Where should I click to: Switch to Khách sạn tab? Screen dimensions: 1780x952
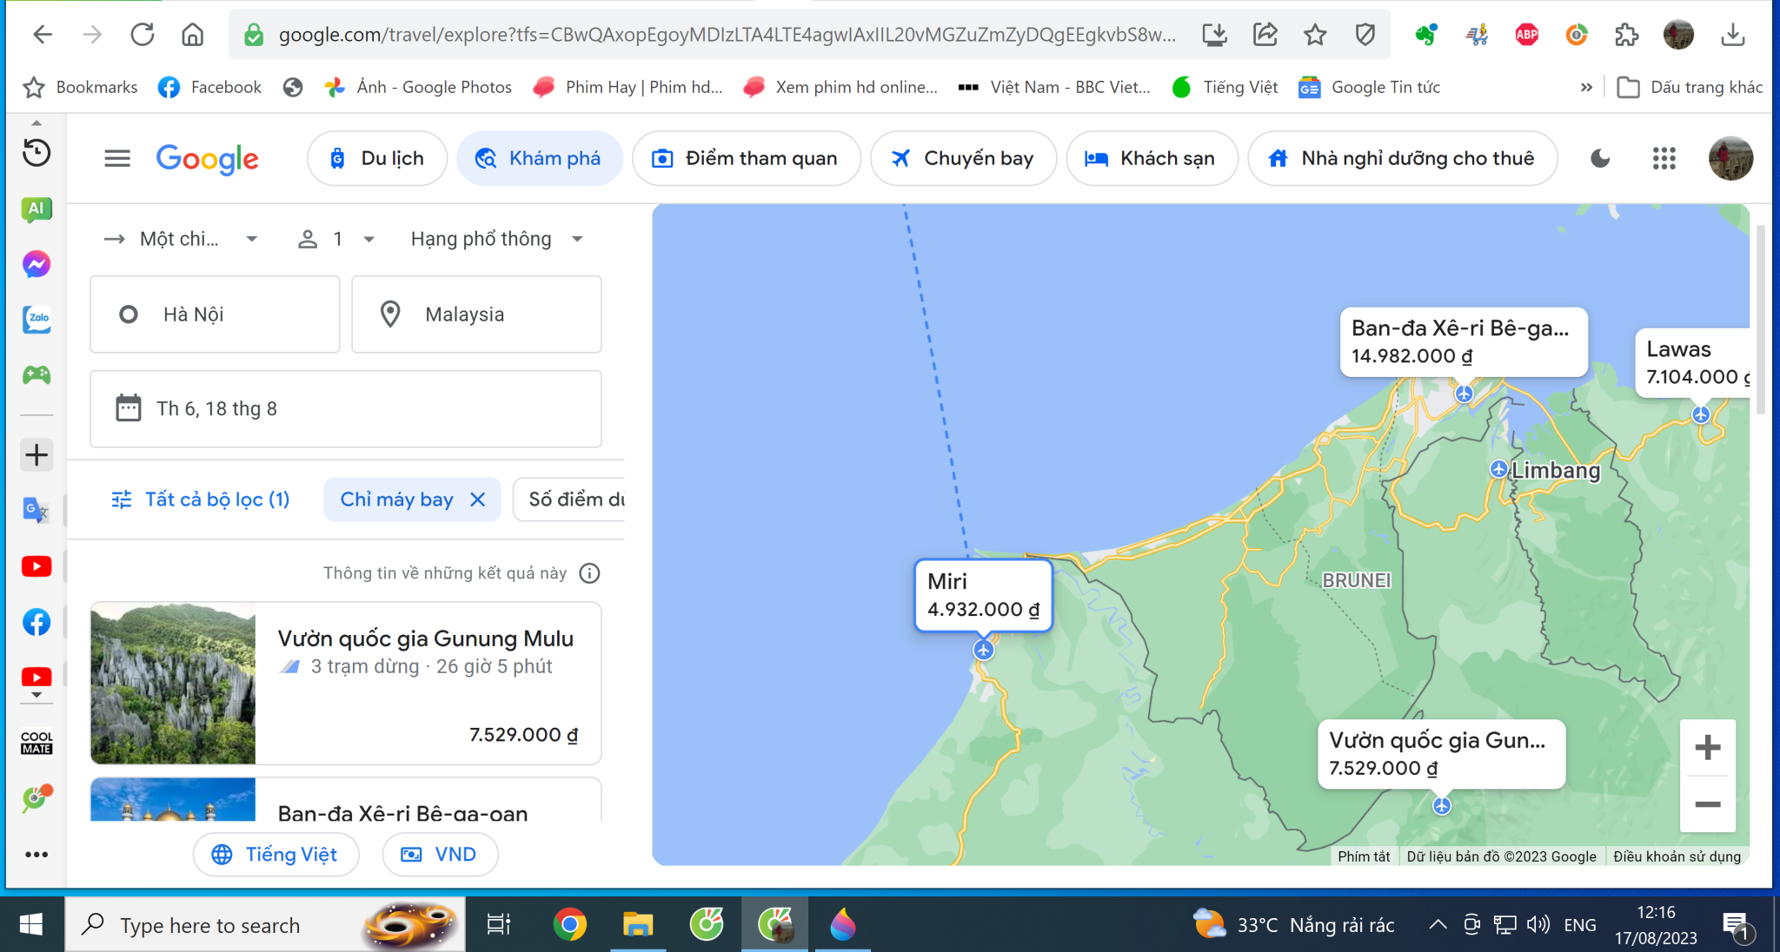coord(1152,158)
